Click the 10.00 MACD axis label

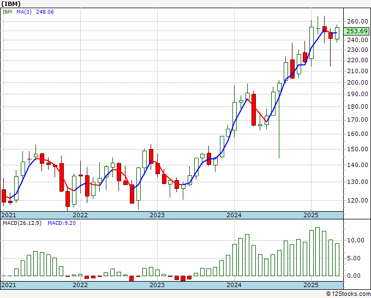tap(356, 240)
